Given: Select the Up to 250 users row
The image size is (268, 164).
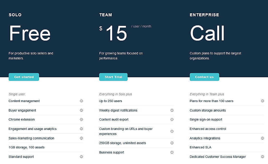Looking at the screenshot, I should coord(111,101).
